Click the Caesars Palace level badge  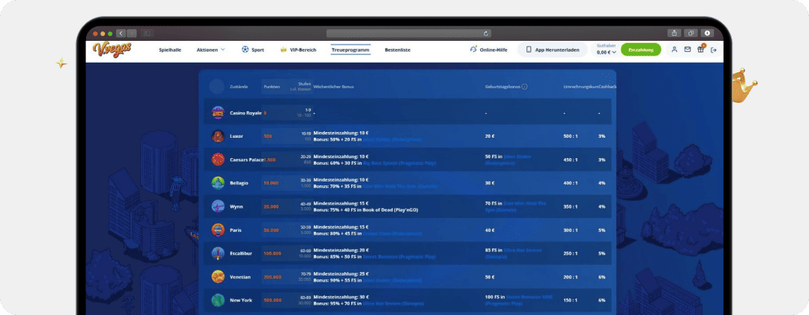218,159
